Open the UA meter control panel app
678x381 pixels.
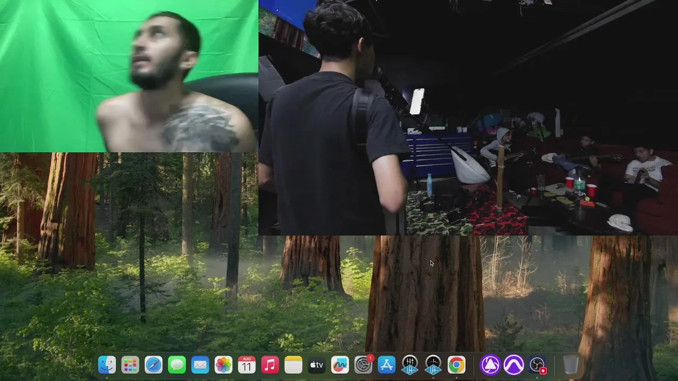click(433, 365)
